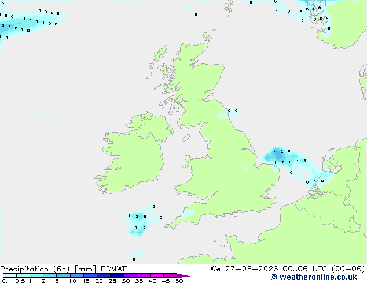Click the '20' legend scale label
Screen dimensions: 367x283
click(x=99, y=281)
